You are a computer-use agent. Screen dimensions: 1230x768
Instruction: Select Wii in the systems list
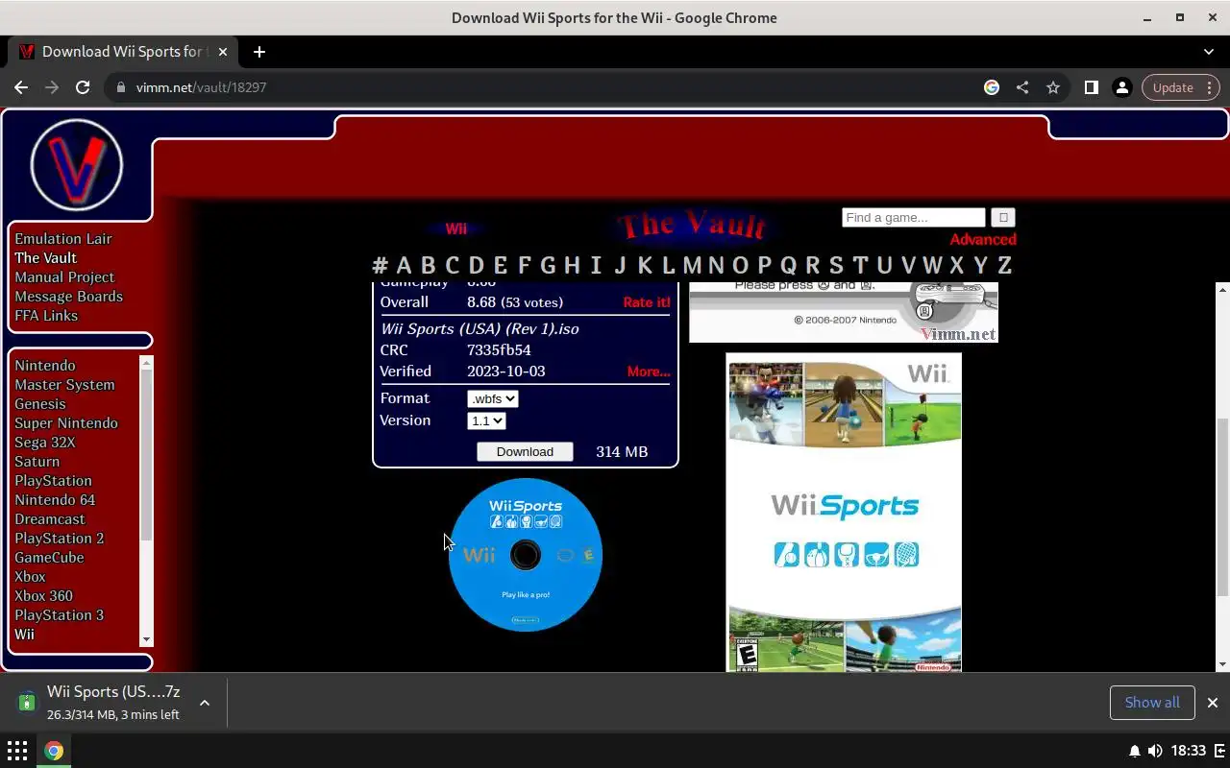24,635
